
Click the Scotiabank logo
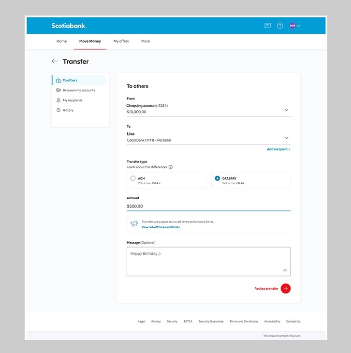[69, 26]
